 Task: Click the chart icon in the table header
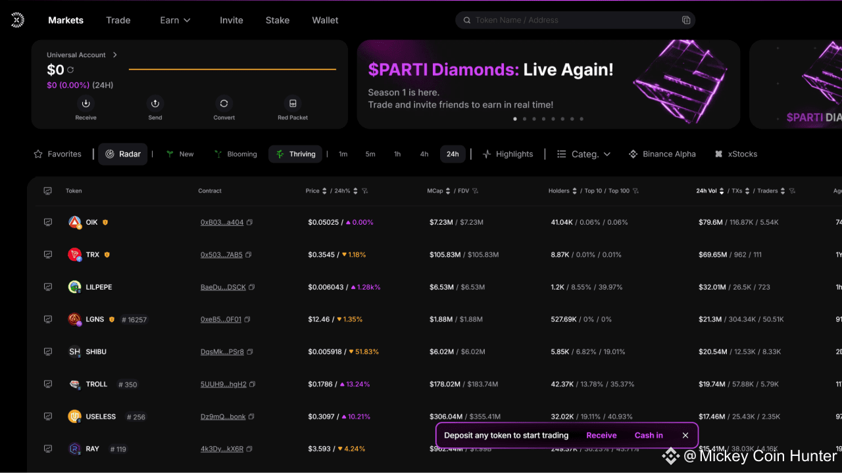click(x=48, y=191)
